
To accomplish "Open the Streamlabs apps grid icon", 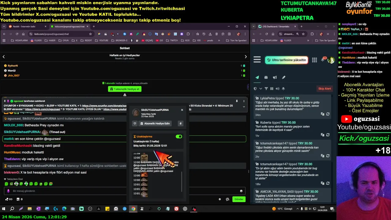I will 314,60.
